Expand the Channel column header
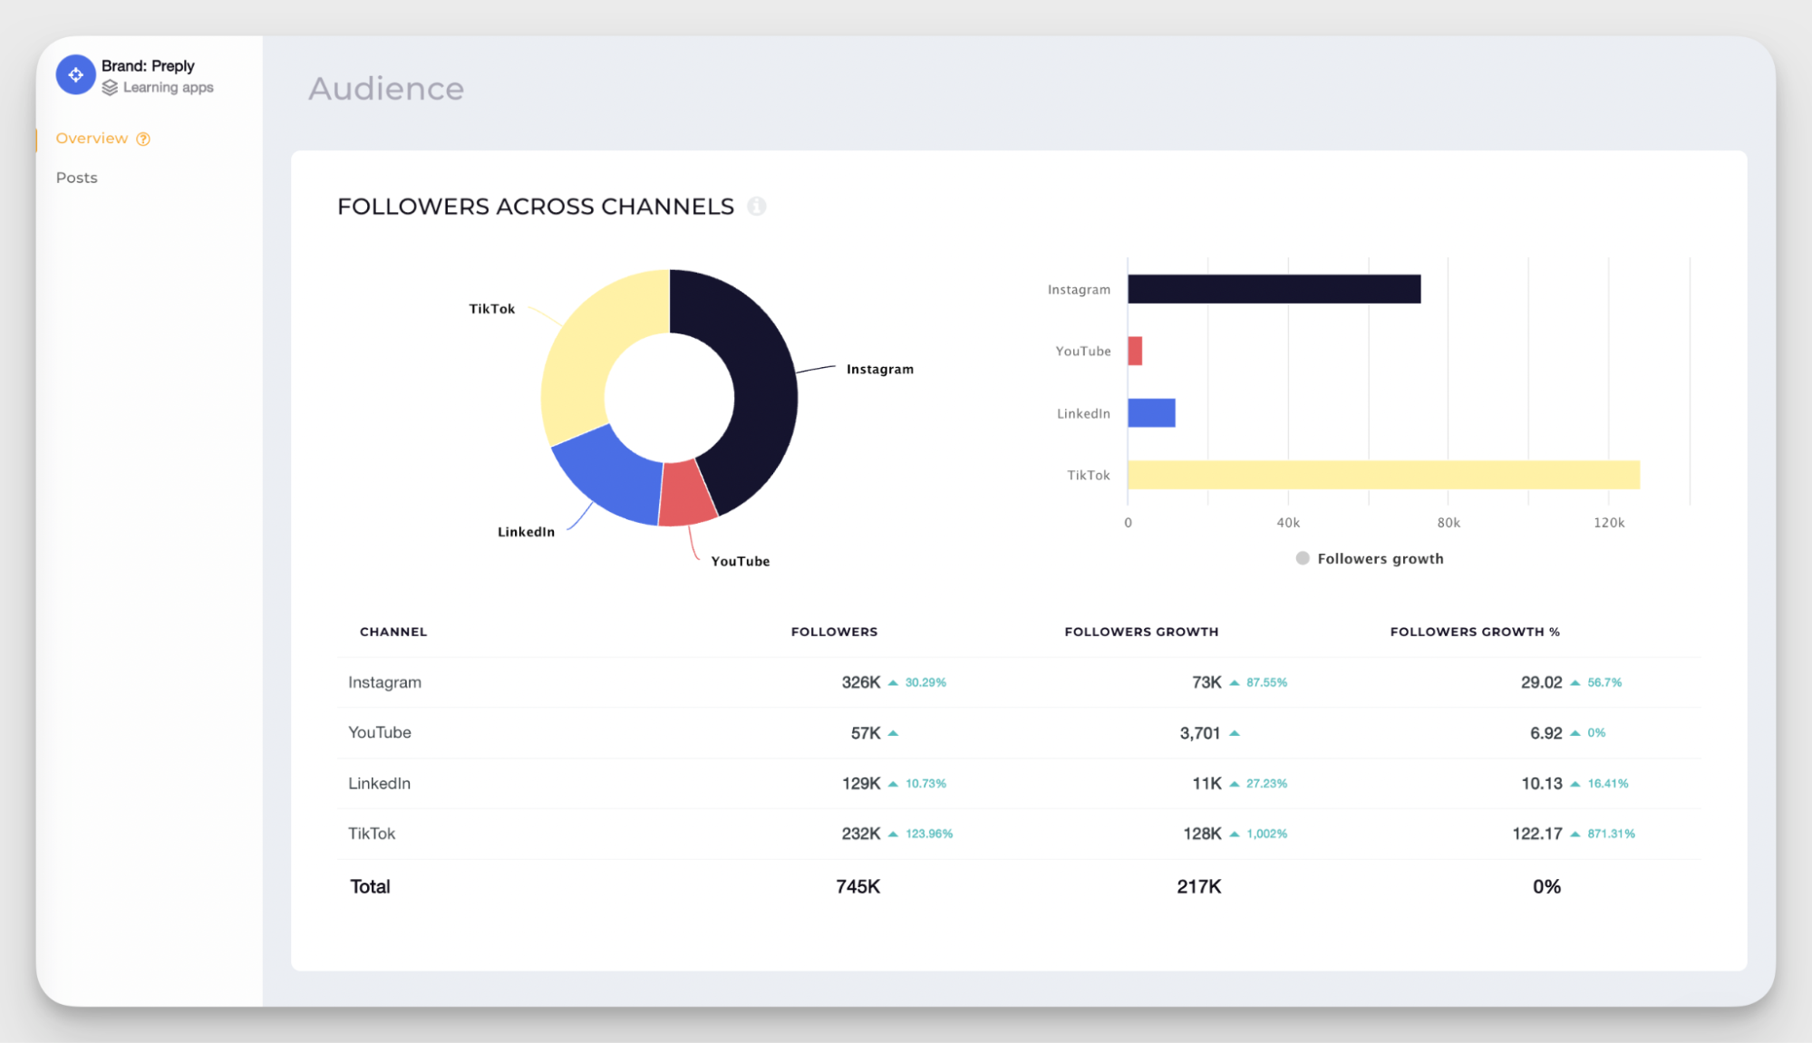 (393, 632)
